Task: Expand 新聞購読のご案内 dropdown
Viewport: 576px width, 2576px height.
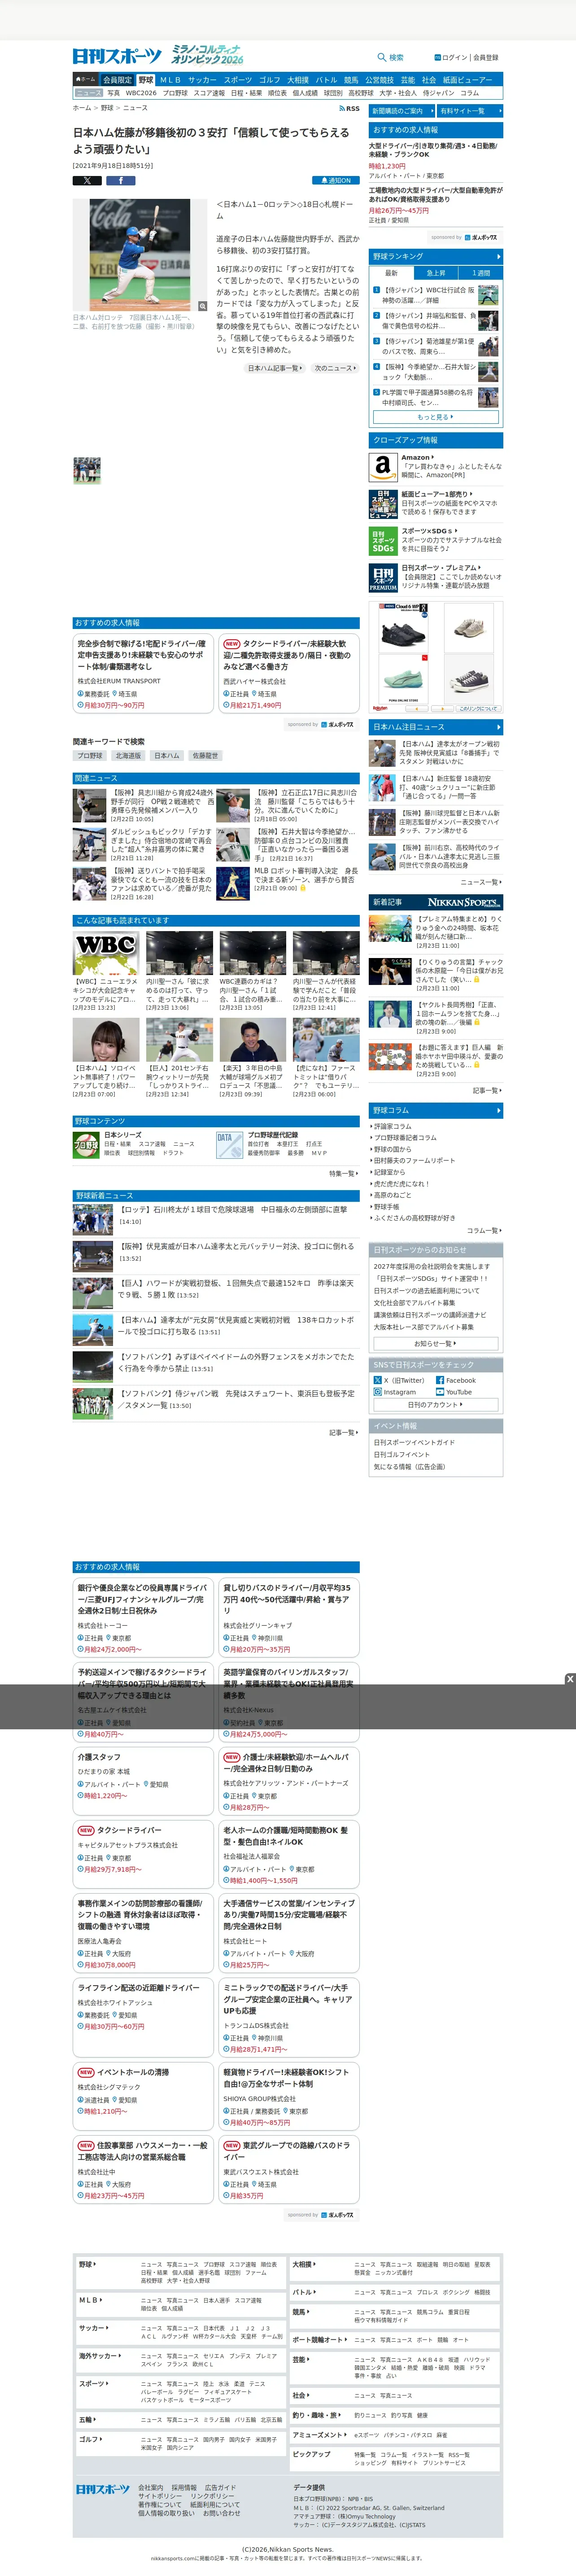Action: point(401,111)
